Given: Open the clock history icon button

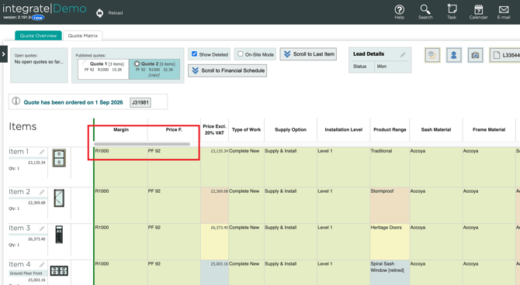Looking at the screenshot, I should point(432,55).
